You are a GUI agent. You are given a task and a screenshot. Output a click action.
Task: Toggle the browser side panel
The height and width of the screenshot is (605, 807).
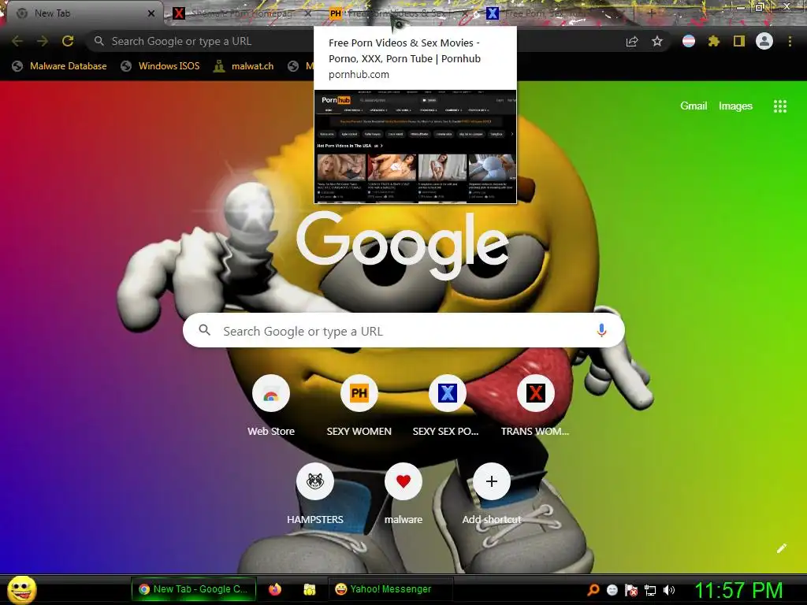coord(739,41)
